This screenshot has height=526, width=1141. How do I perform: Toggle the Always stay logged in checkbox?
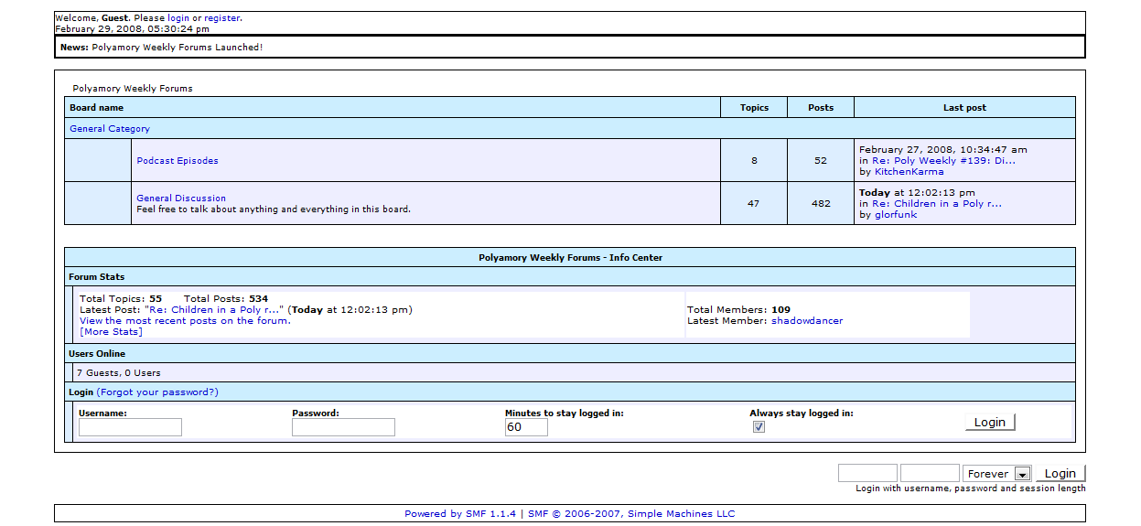pyautogui.click(x=759, y=427)
